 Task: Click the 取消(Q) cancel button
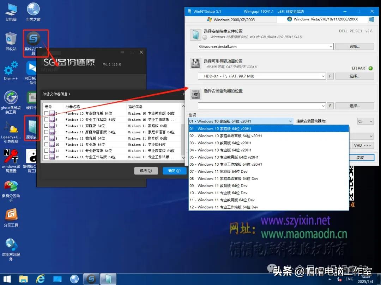(x=146, y=171)
